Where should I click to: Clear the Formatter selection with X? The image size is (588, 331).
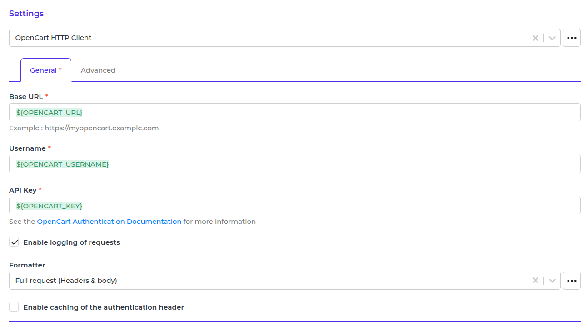pos(535,281)
